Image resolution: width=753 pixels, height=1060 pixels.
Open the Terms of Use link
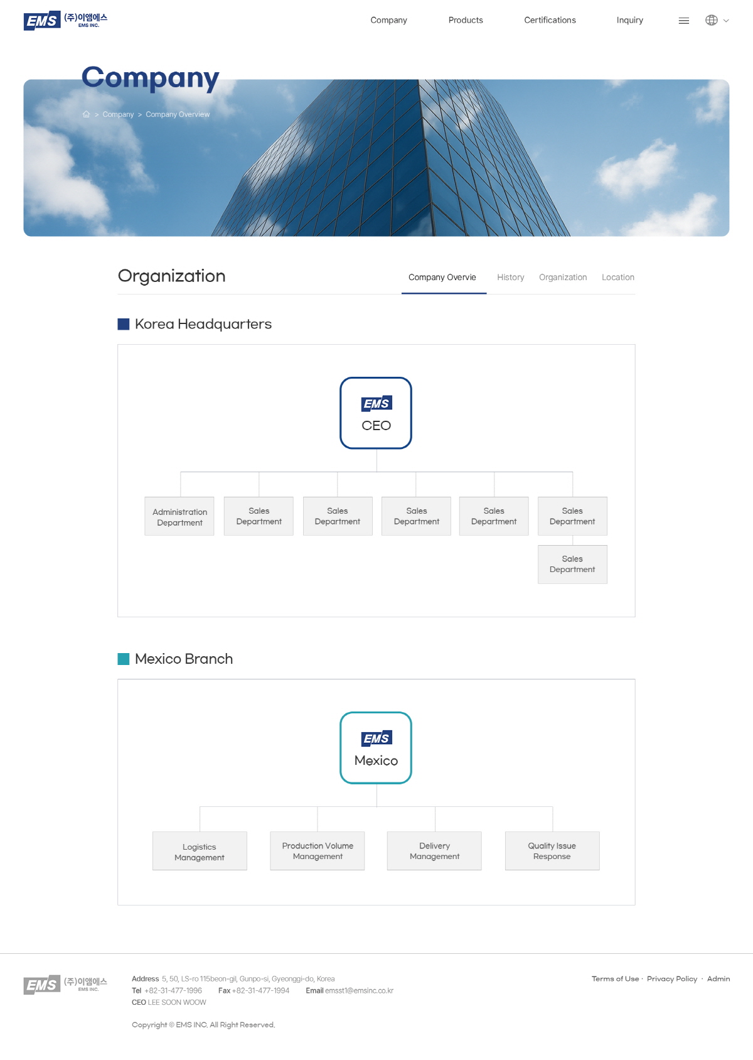click(615, 979)
